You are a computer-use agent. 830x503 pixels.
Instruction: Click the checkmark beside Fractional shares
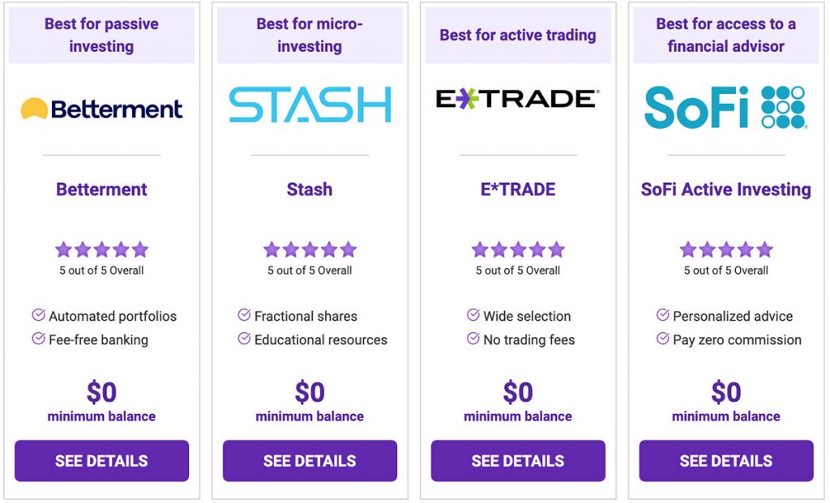[243, 316]
